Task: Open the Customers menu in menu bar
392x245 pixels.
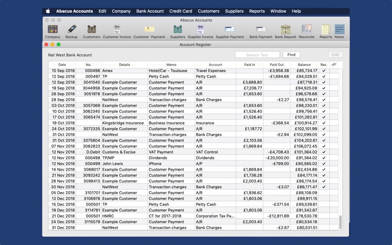Action: pyautogui.click(x=209, y=11)
